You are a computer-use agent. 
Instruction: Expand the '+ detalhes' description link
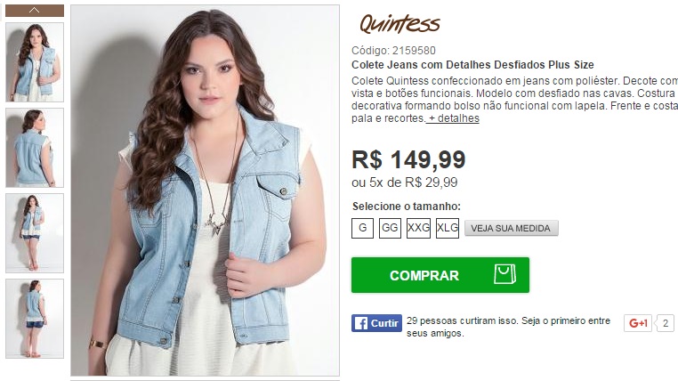pyautogui.click(x=453, y=118)
